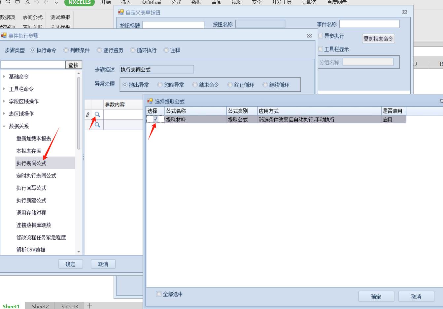The width and height of the screenshot is (443, 309).
Task: Enable the 全部选中 checkbox
Action: tap(159, 294)
